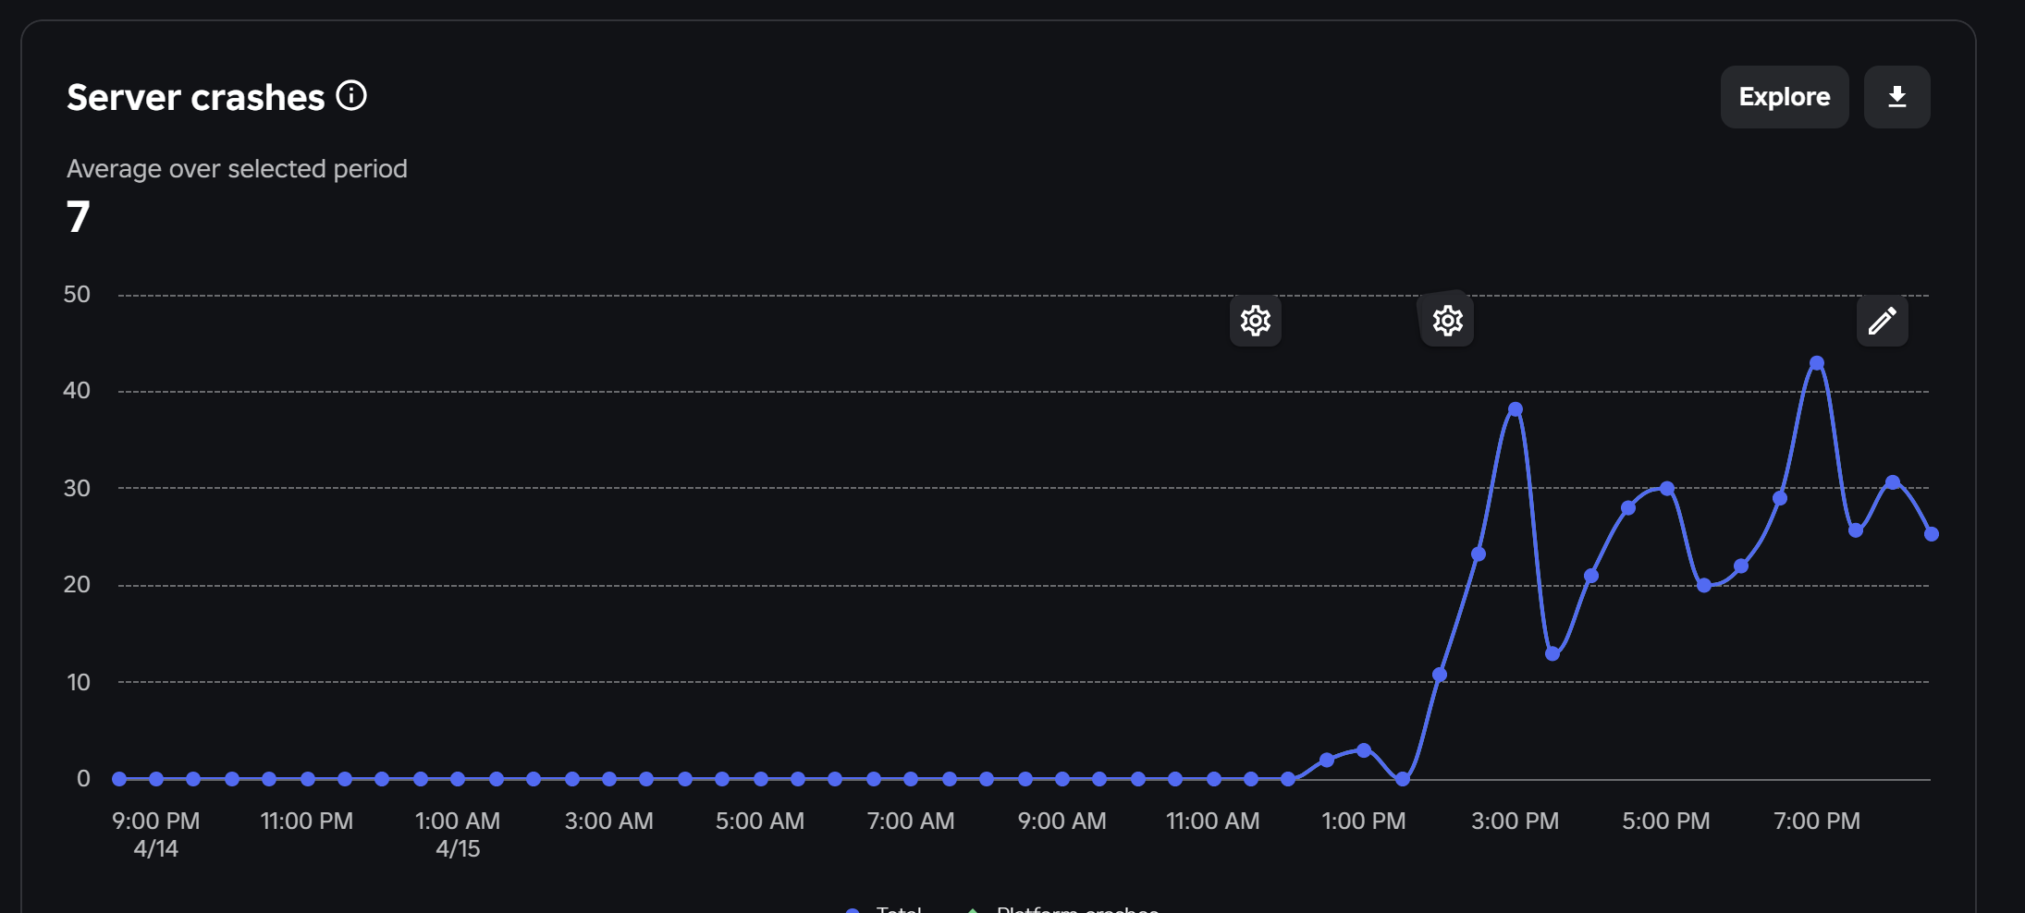Select the peak data point near 7:00 PM

coord(1817,363)
